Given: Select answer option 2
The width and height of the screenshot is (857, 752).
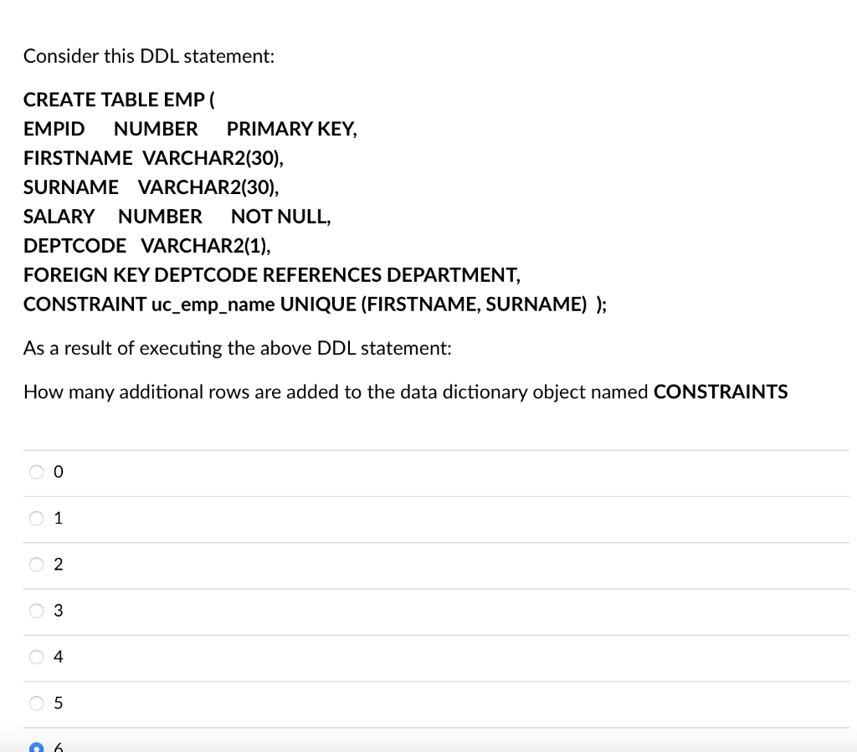Looking at the screenshot, I should point(35,565).
